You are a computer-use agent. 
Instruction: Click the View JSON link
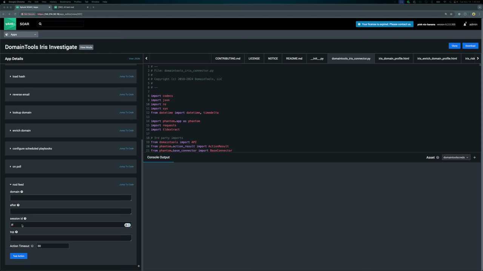[134, 59]
